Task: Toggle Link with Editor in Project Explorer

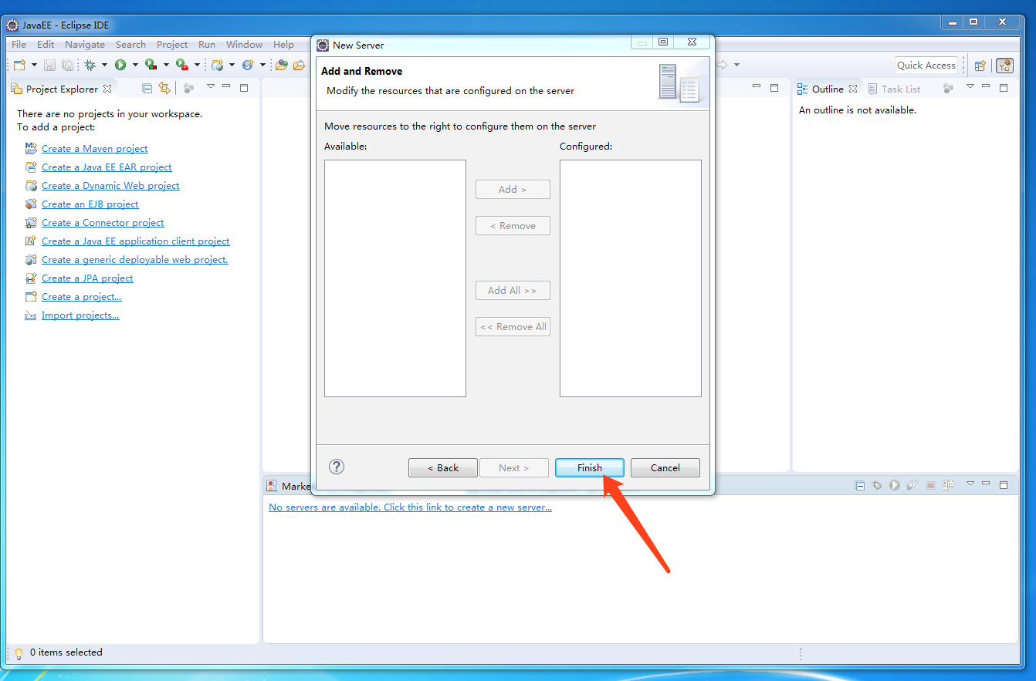Action: [164, 88]
